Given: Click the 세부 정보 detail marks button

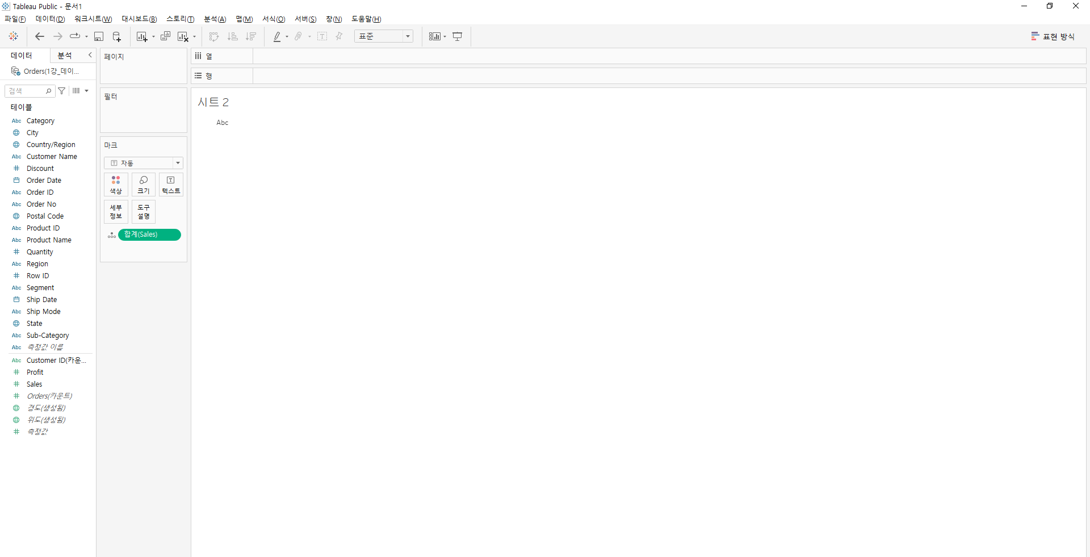Looking at the screenshot, I should 116,212.
